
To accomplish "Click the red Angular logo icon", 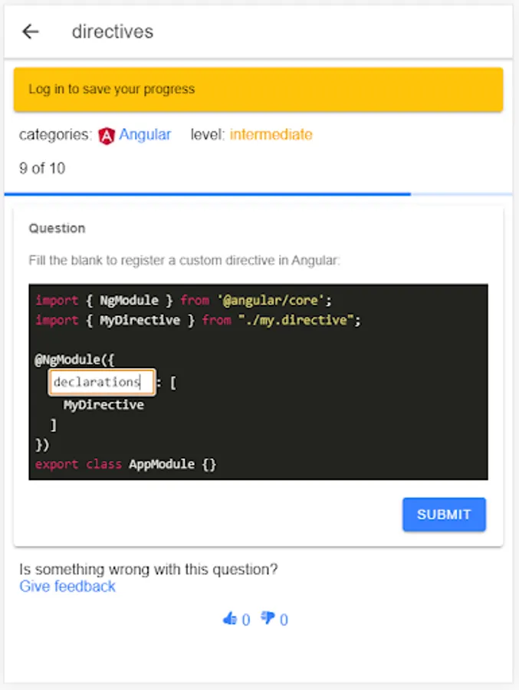I will (106, 136).
